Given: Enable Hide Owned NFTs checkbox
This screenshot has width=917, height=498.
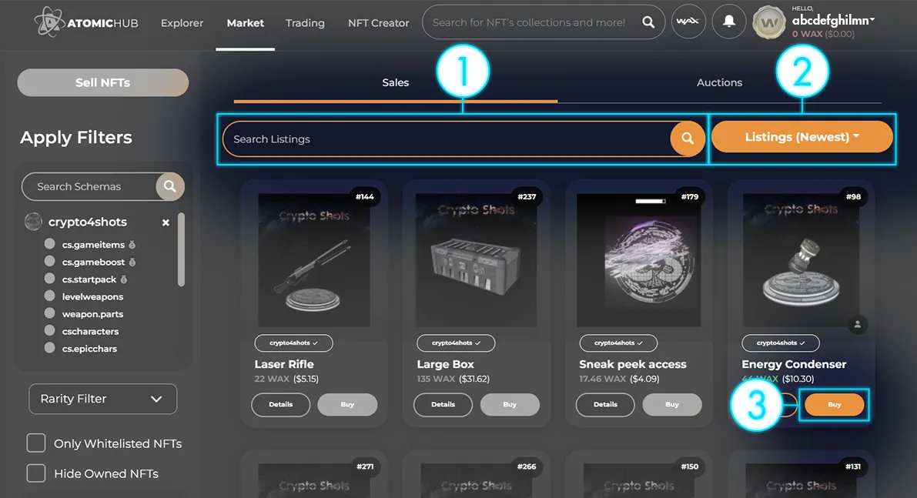Looking at the screenshot, I should pos(35,473).
